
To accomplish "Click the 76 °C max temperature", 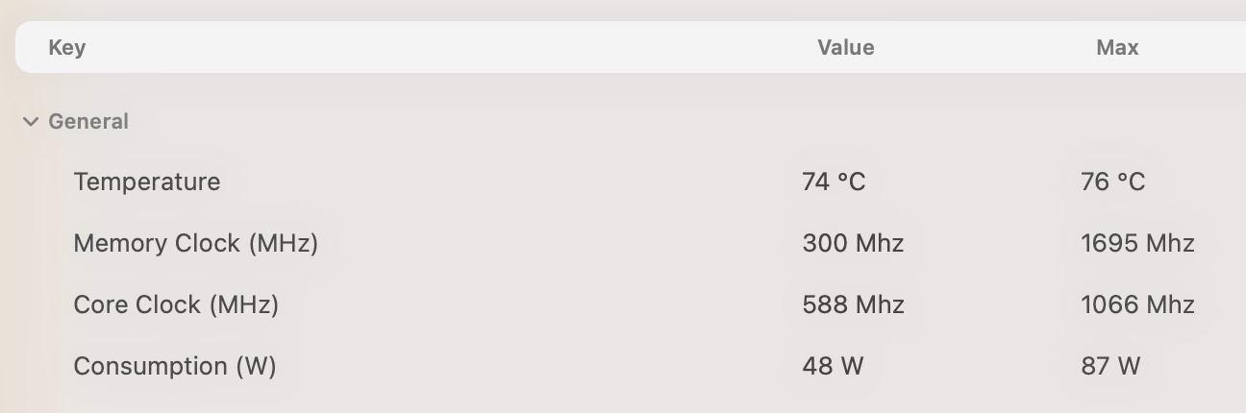I will click(x=1113, y=182).
